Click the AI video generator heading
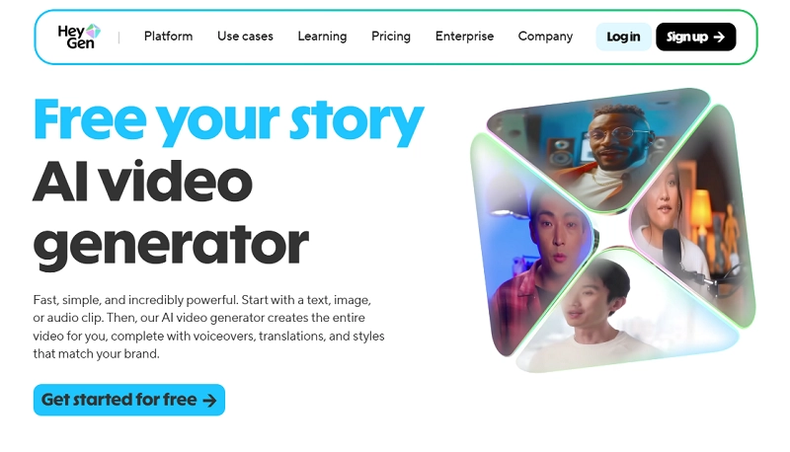The width and height of the screenshot is (790, 452). [171, 212]
